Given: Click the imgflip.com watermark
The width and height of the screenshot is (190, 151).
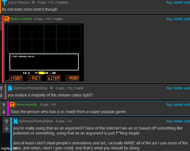Looking at the screenshot, I should tap(9, 149).
